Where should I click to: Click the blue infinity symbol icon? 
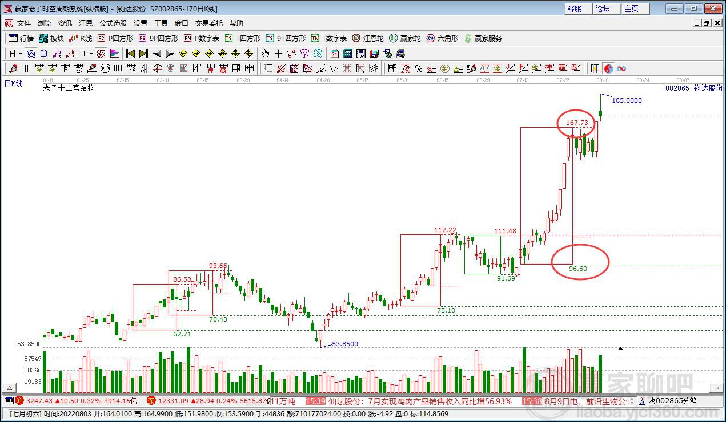click(621, 69)
